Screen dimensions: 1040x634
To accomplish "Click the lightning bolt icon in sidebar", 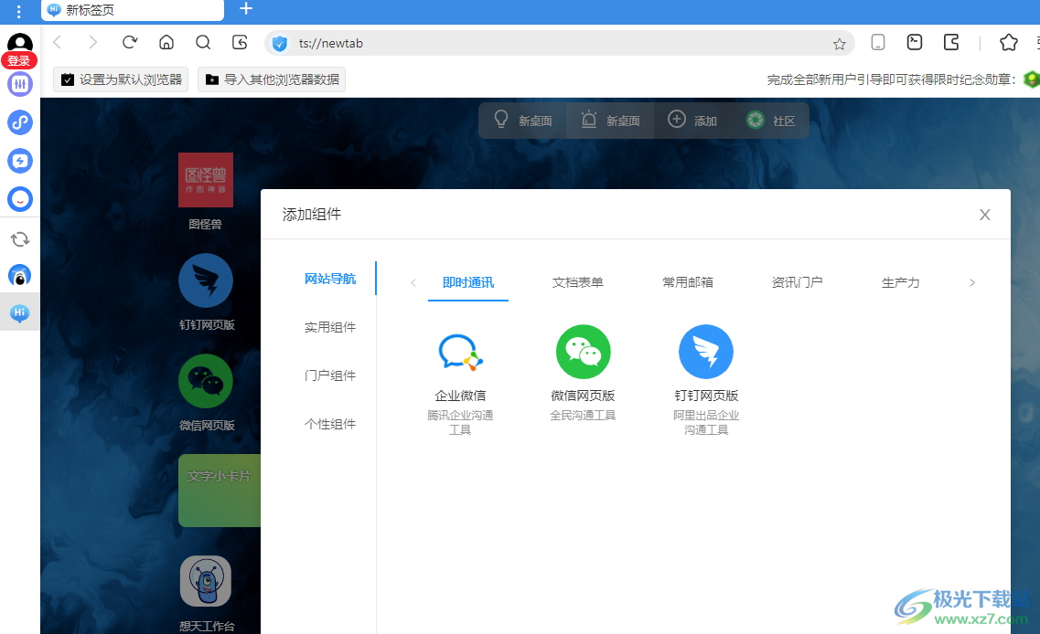I will 19,161.
